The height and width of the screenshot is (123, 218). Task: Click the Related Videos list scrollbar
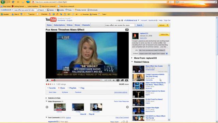click(x=169, y=92)
